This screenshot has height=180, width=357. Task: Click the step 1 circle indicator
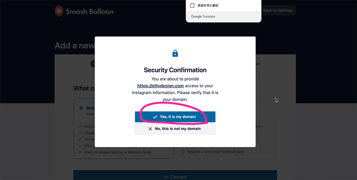[93, 64]
